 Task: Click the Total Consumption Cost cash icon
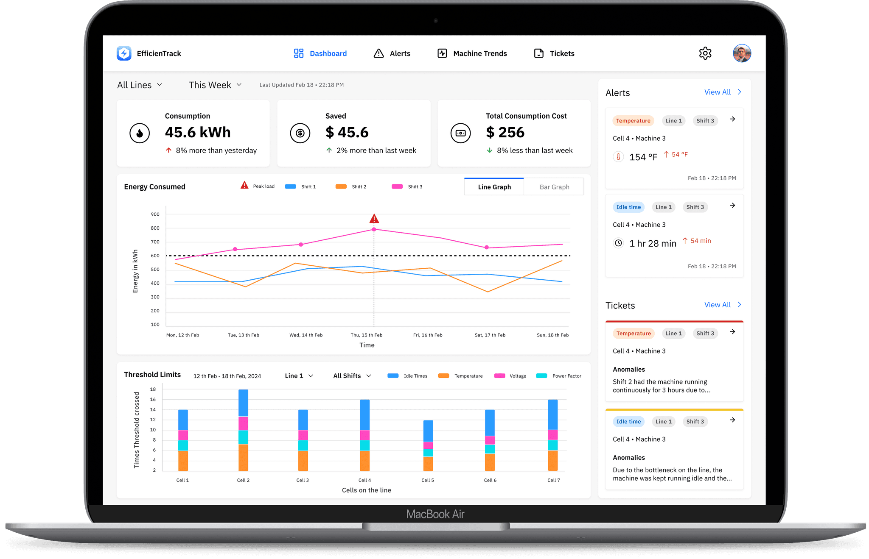pos(460,133)
